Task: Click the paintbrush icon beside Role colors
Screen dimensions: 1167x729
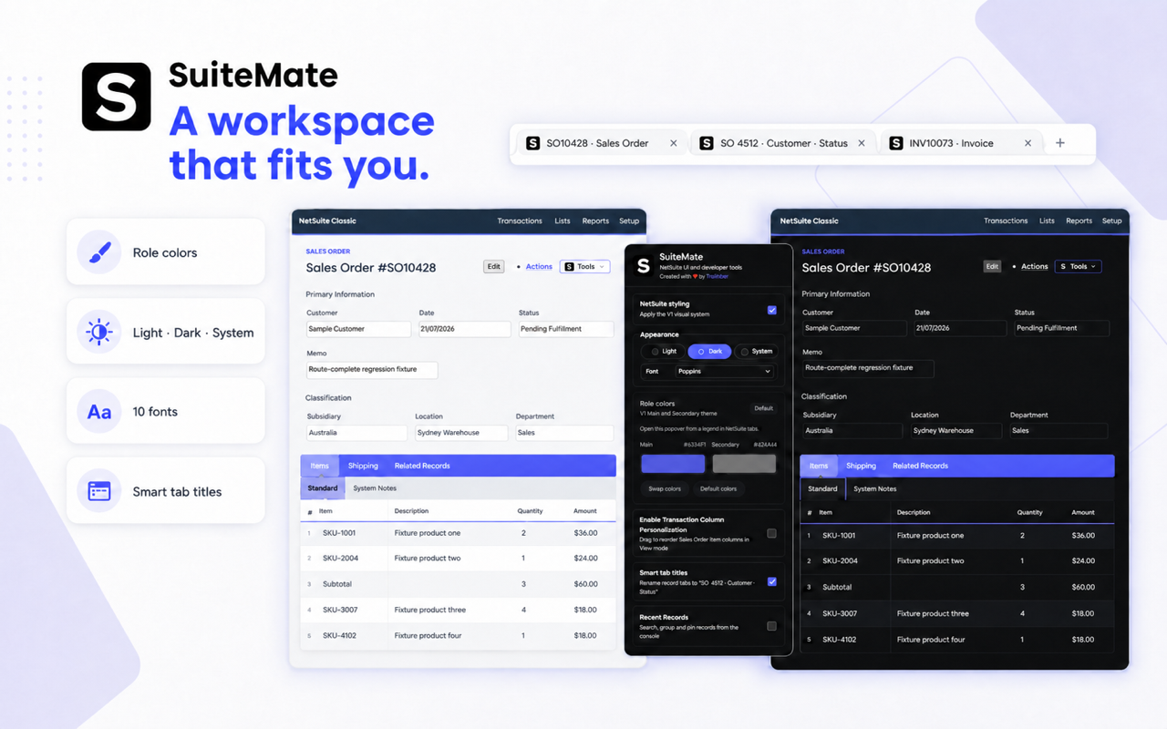Action: pos(99,252)
